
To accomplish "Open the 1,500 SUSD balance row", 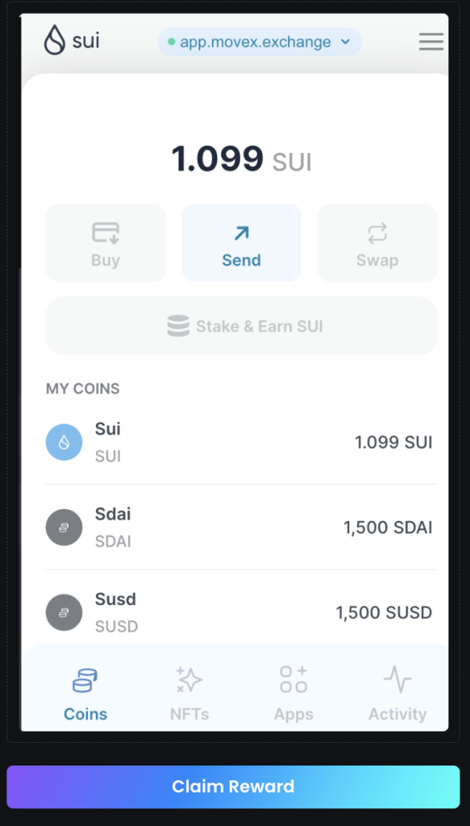I will [242, 613].
